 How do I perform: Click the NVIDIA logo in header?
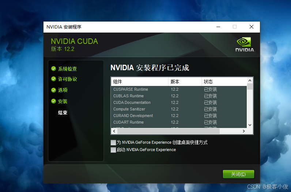coord(245,45)
